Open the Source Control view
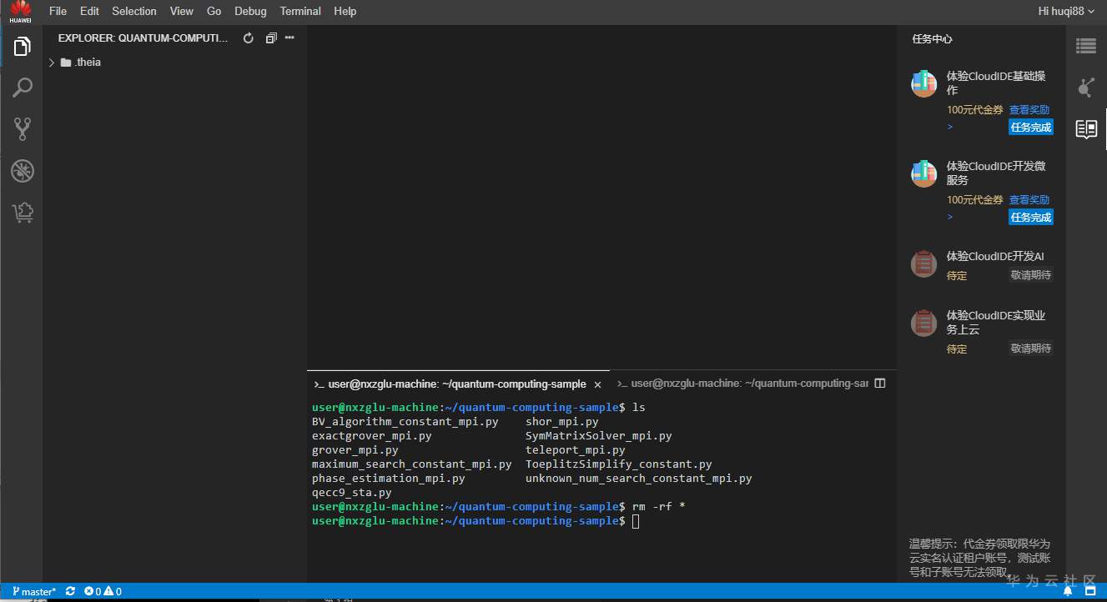 click(x=22, y=129)
